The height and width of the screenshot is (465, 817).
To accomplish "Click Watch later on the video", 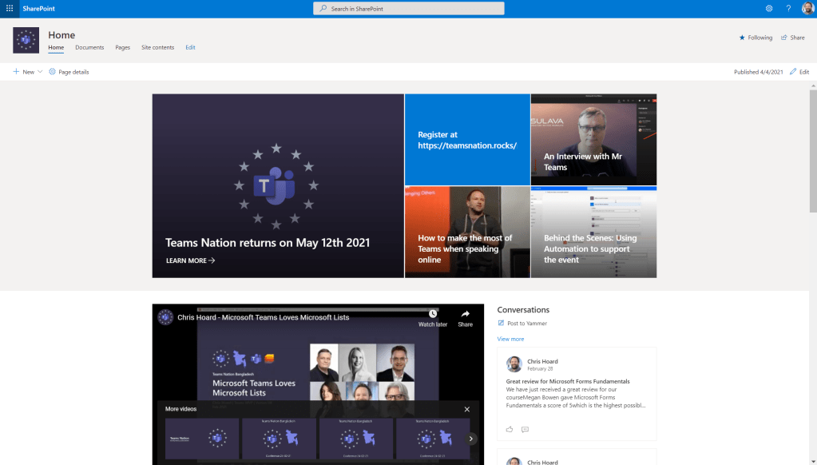I will (x=432, y=318).
